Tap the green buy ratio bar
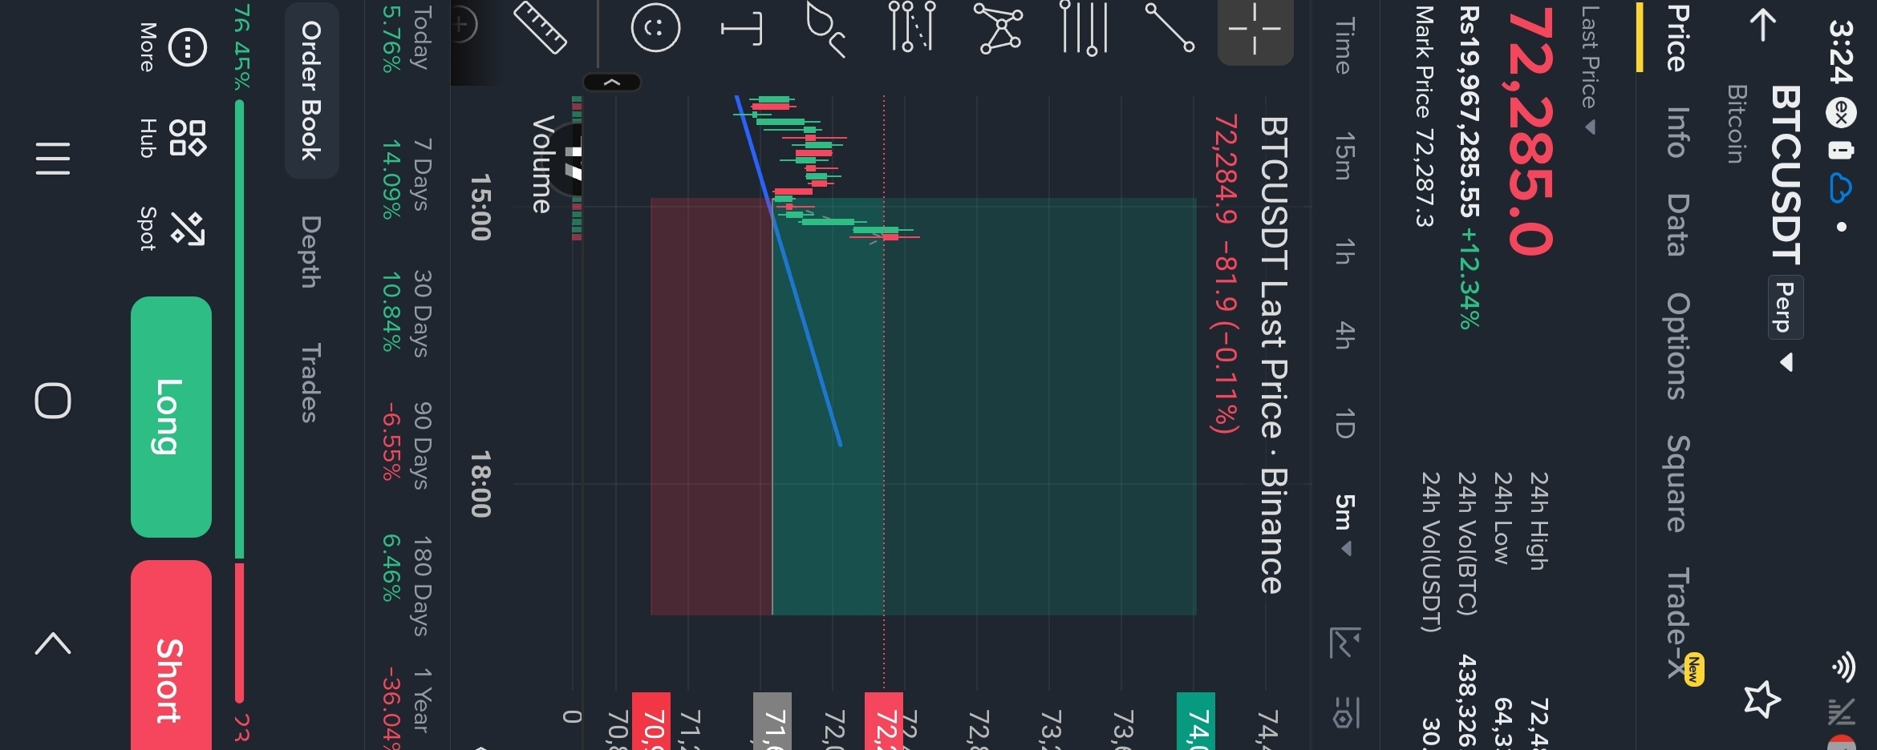Screen dimensions: 1877x750 239,329
